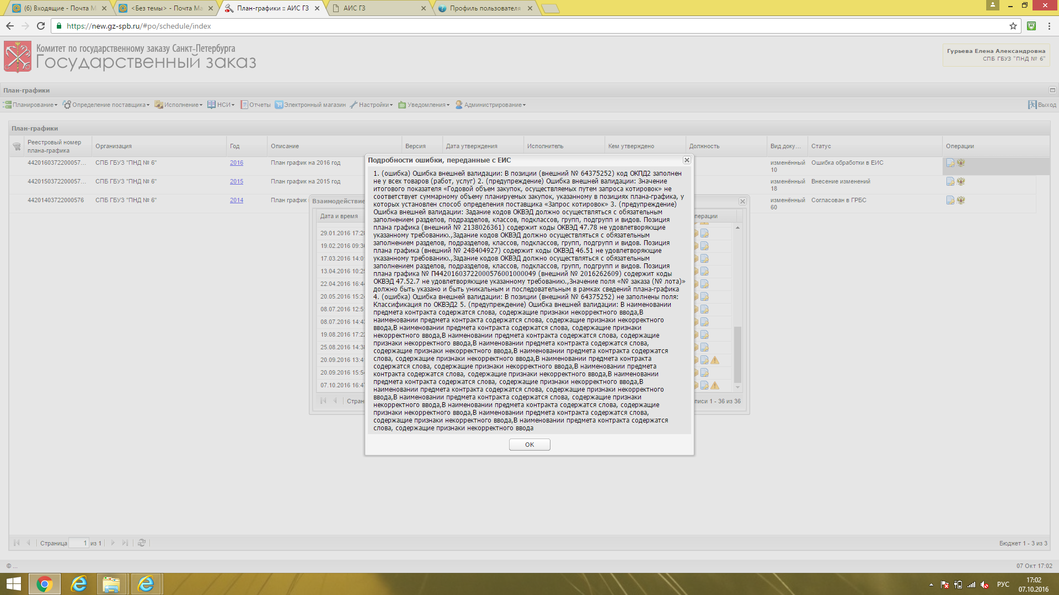The width and height of the screenshot is (1059, 595).
Task: Click the filter icon in table header
Action: (17, 146)
